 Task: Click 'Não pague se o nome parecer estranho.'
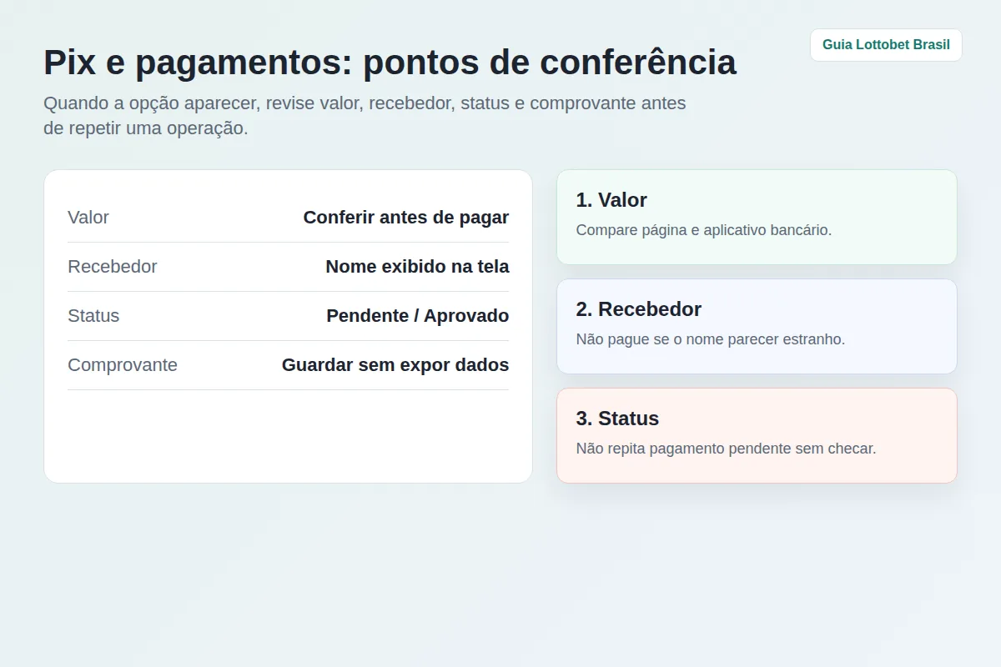711,339
